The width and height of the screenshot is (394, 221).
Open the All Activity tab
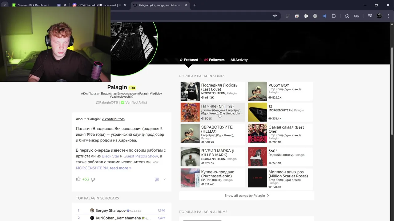point(239,60)
